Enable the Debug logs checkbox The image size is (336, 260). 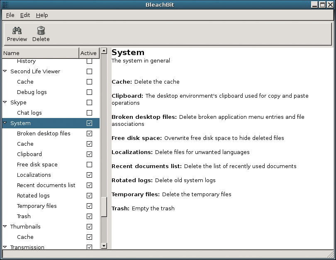89,92
